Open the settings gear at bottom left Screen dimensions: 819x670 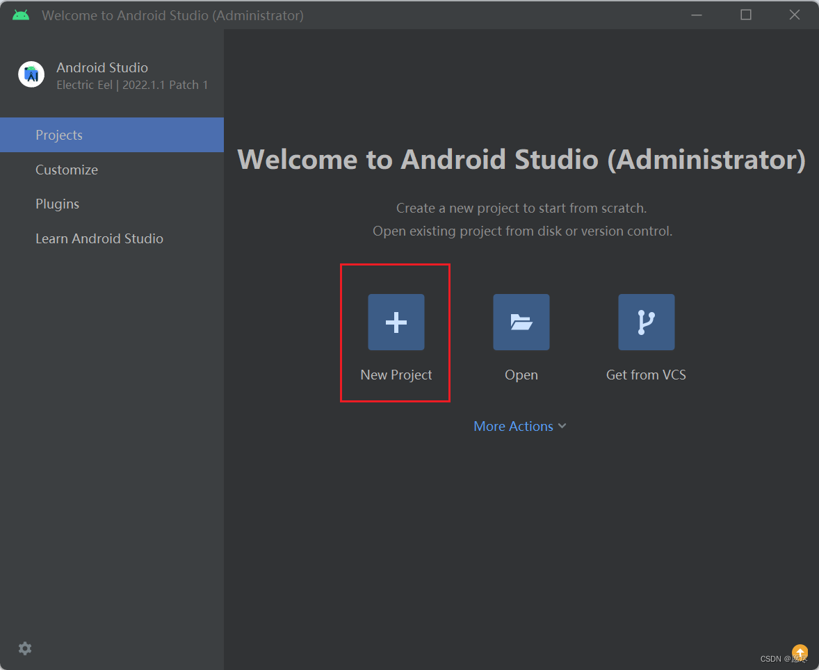[25, 648]
